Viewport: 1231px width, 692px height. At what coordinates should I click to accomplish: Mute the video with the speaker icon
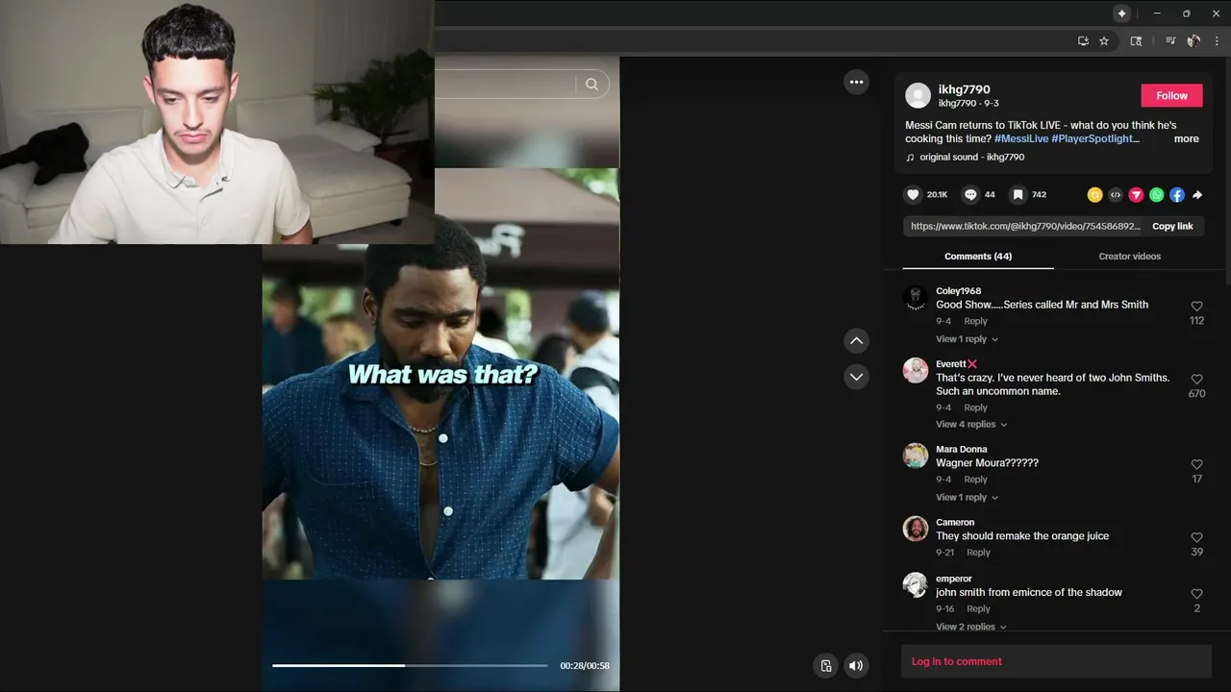pos(856,665)
